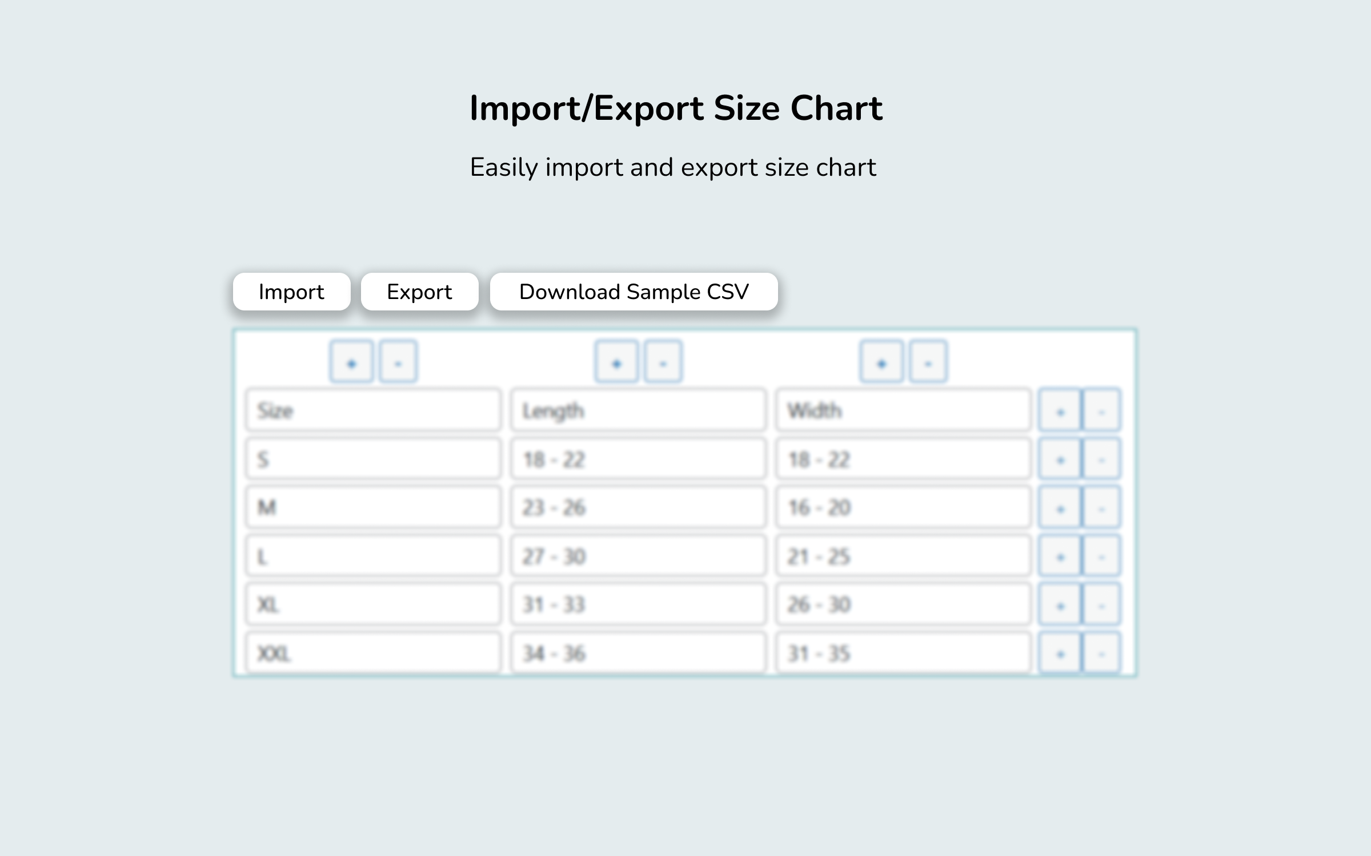
Task: Select the Size header input field
Action: point(373,409)
